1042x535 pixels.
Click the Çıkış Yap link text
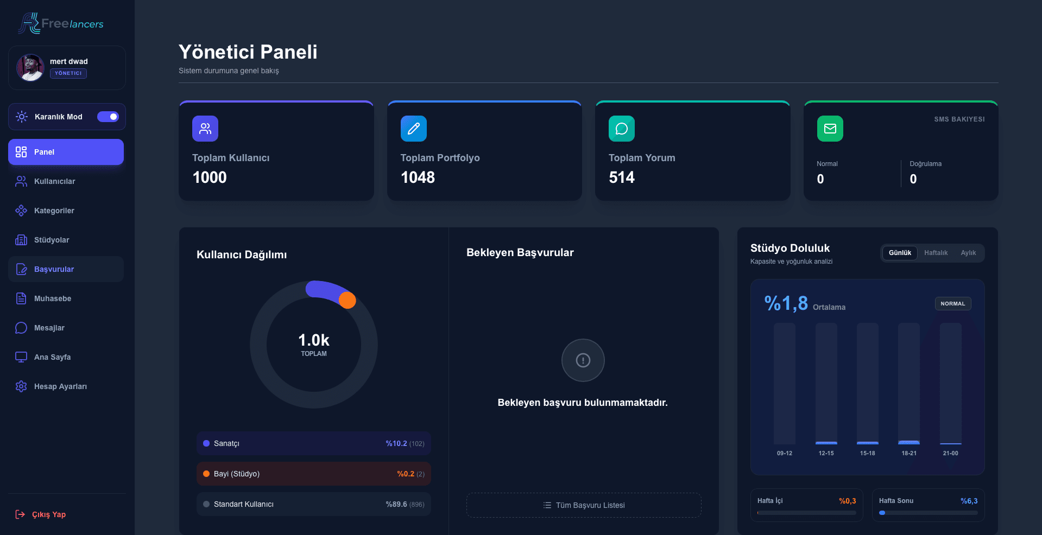(49, 514)
